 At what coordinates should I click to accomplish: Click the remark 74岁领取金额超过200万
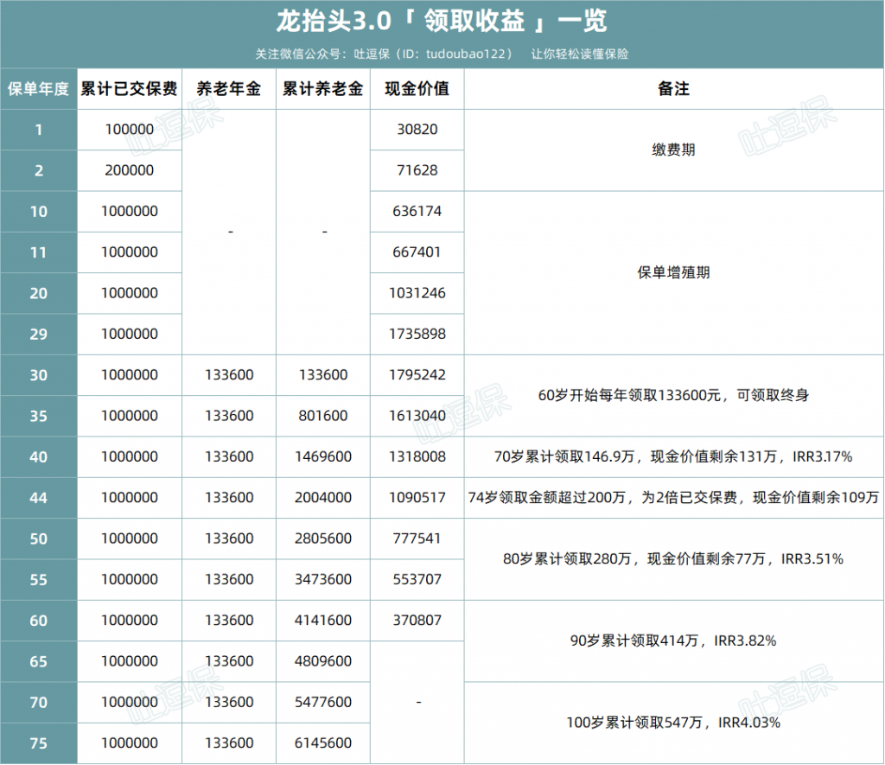point(673,497)
